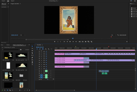Click the Lift button
This screenshot has height=92, width=137.
[x=80, y=42]
